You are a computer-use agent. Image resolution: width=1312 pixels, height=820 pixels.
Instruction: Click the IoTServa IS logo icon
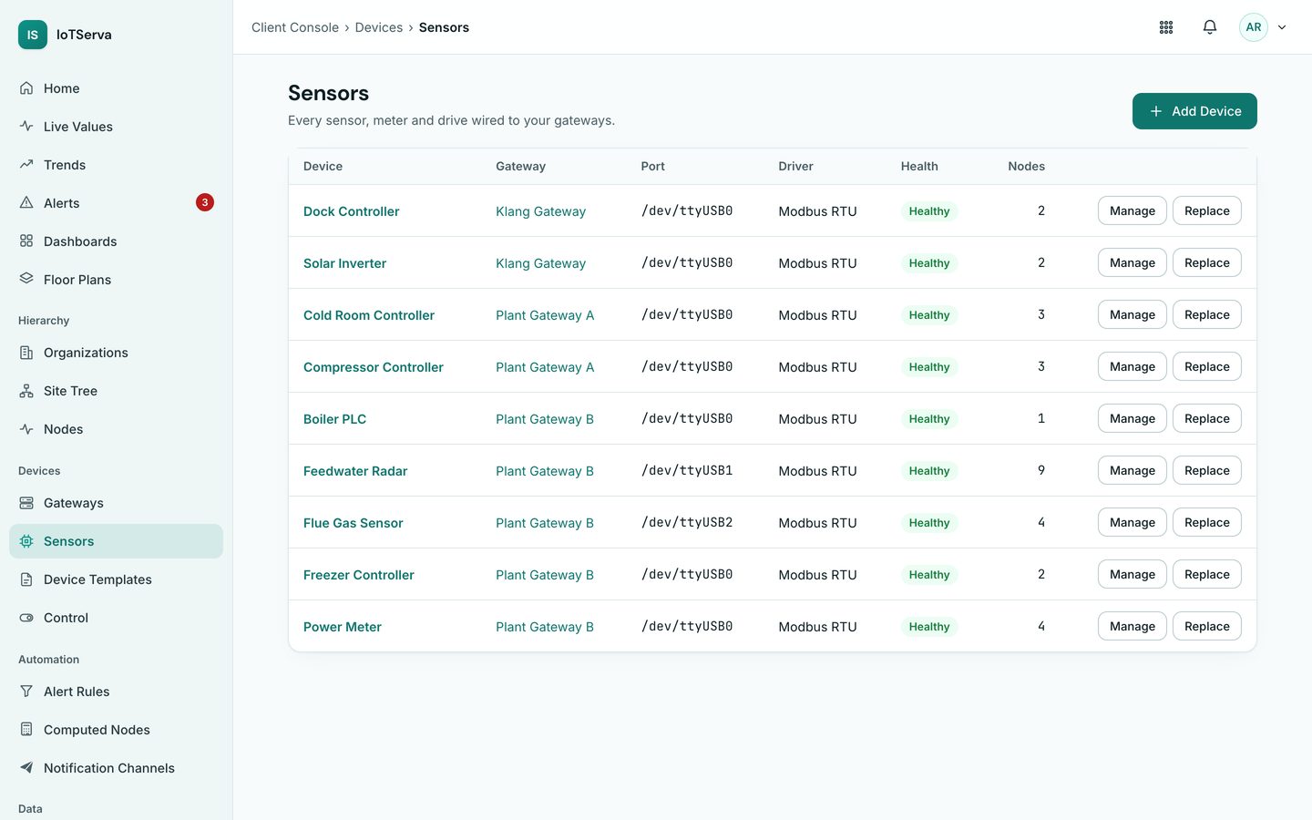33,35
